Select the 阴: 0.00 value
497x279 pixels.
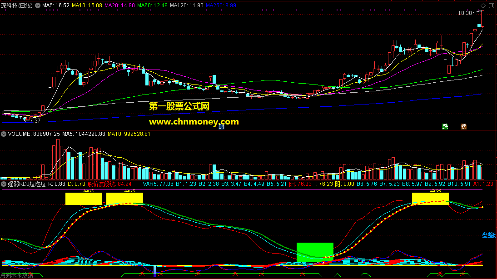pyautogui.click(x=344, y=184)
